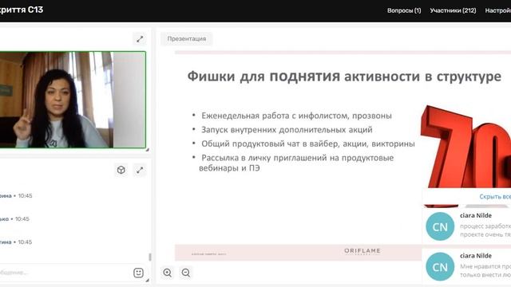
Task: Open second ciara Nilde notification Мне нравится
Action: (x=466, y=266)
